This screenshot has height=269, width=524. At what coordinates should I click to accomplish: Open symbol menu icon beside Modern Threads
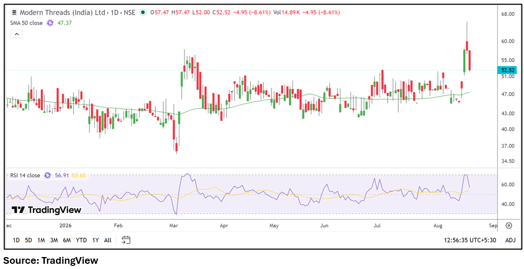click(14, 12)
